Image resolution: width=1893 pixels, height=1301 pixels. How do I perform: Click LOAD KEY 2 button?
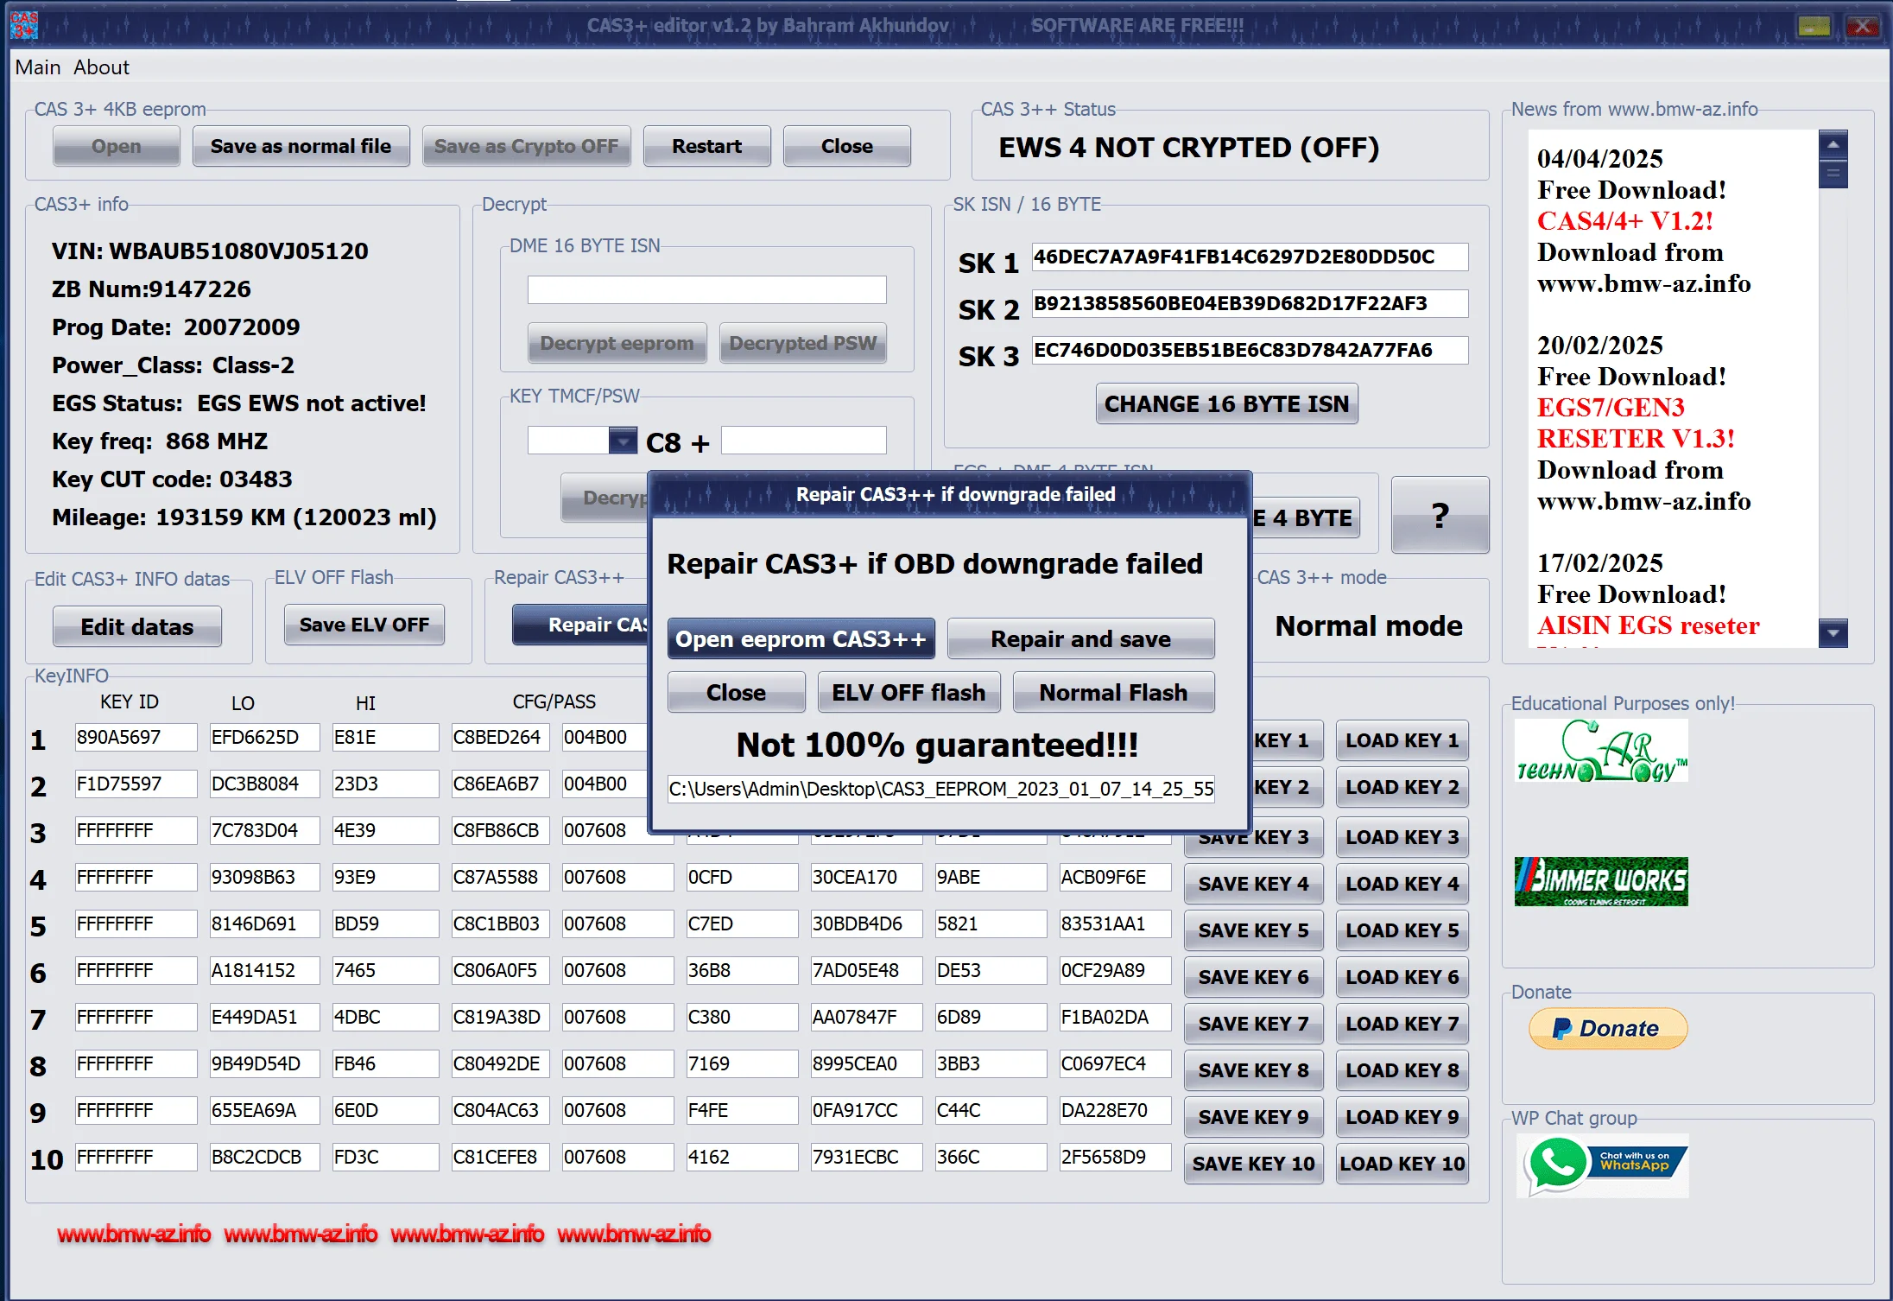(x=1402, y=787)
